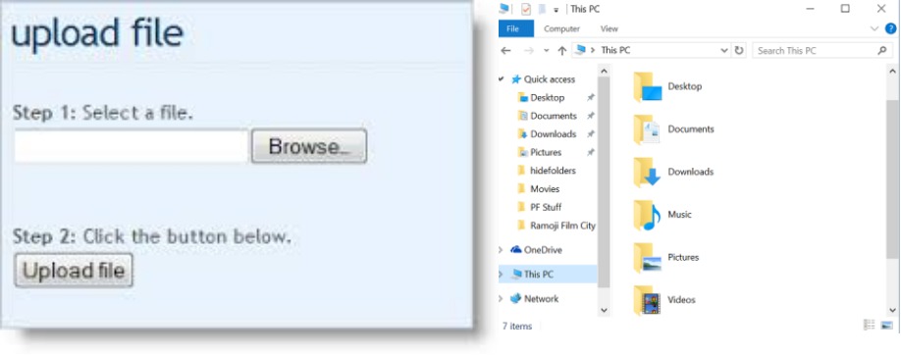This screenshot has width=901, height=355.
Task: Go up one folder level
Action: [562, 51]
